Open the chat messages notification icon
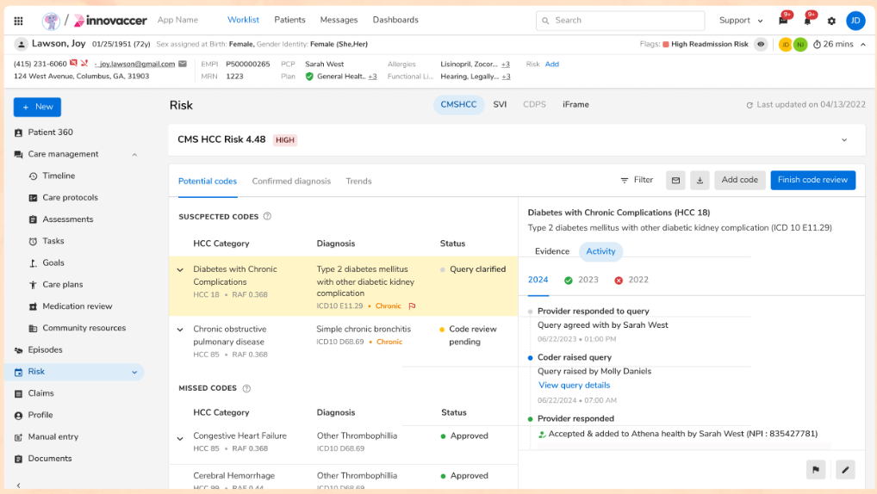The image size is (877, 494). point(783,21)
